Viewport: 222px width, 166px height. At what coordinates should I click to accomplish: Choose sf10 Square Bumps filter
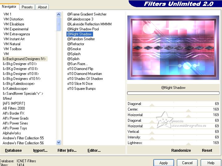81,89
